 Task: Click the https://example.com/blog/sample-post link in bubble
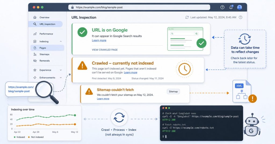click(21, 89)
